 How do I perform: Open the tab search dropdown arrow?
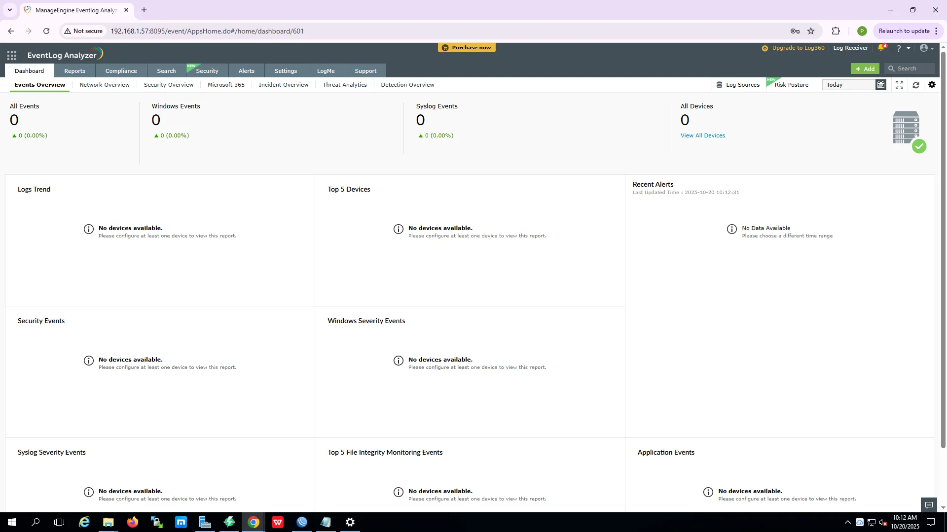[9, 10]
